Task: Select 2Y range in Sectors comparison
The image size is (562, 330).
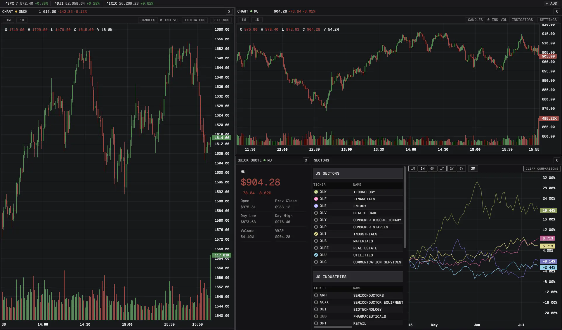Action: click(452, 169)
